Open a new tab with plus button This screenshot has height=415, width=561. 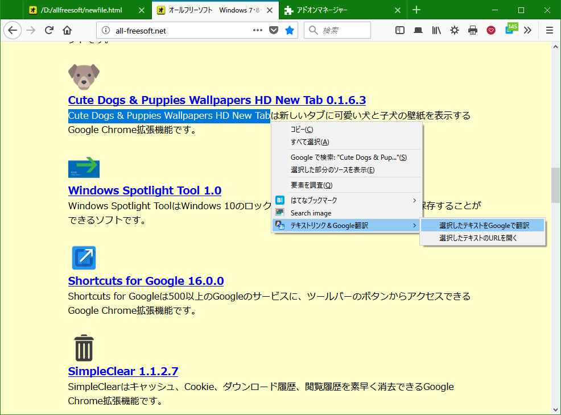pos(416,10)
